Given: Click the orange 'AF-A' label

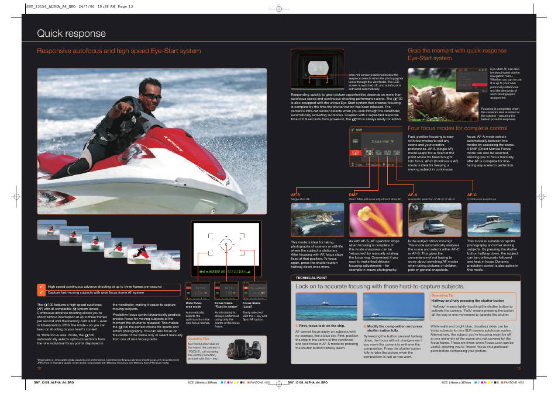Looking at the screenshot, I should pyautogui.click(x=412, y=195).
